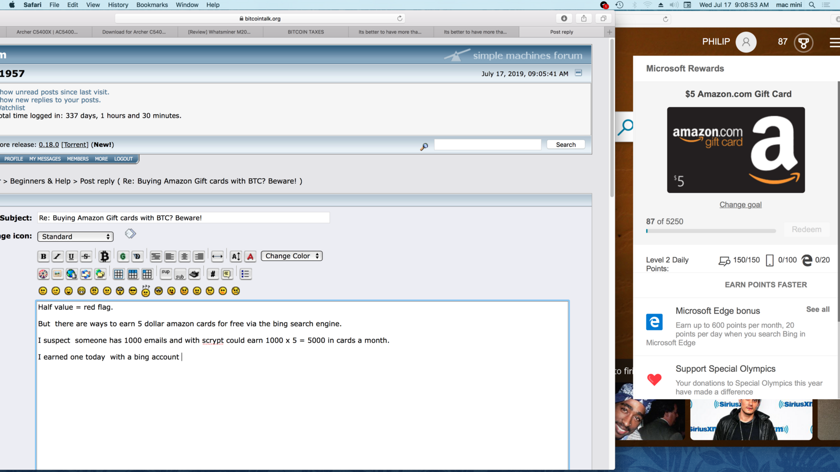Insert a Flash object in the post
Screen dimensions: 840x472
43,274
